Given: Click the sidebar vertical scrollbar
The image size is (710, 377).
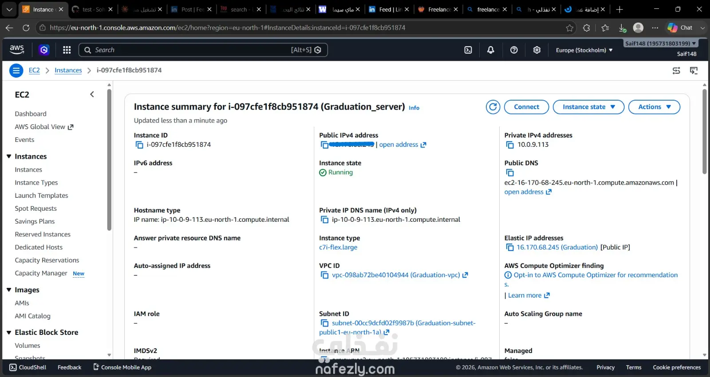Looking at the screenshot, I should pos(109,160).
